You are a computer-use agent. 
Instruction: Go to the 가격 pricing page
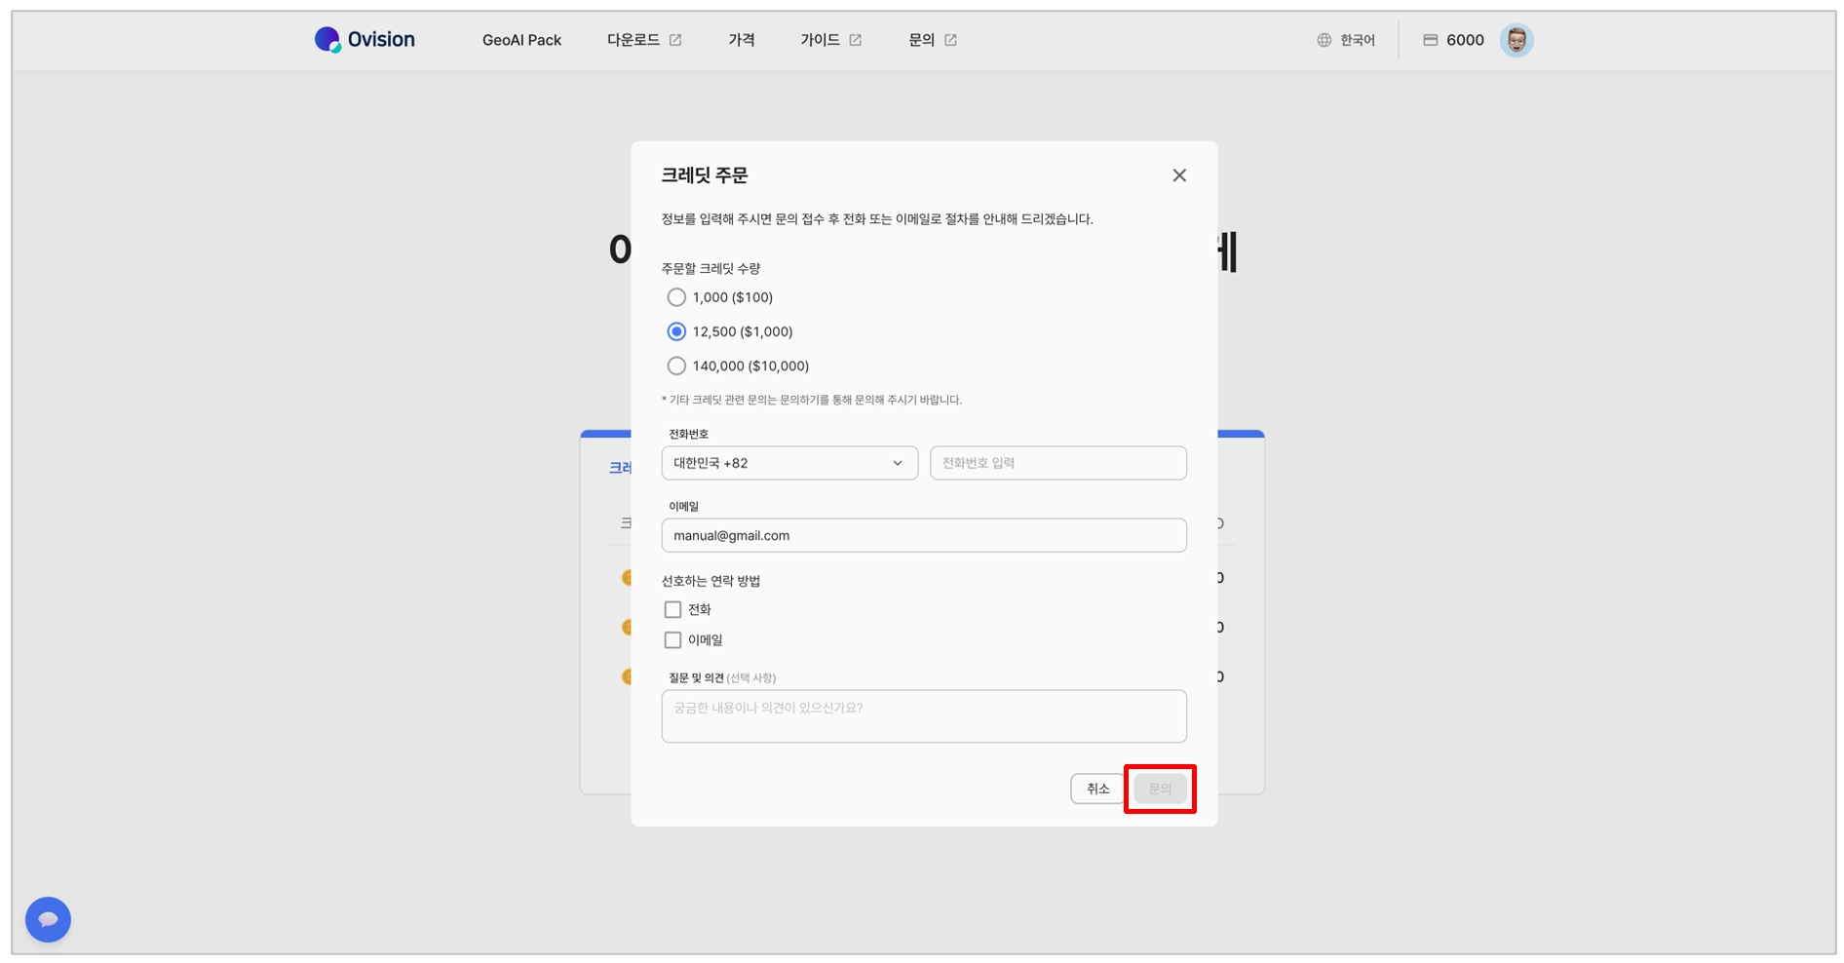click(741, 40)
